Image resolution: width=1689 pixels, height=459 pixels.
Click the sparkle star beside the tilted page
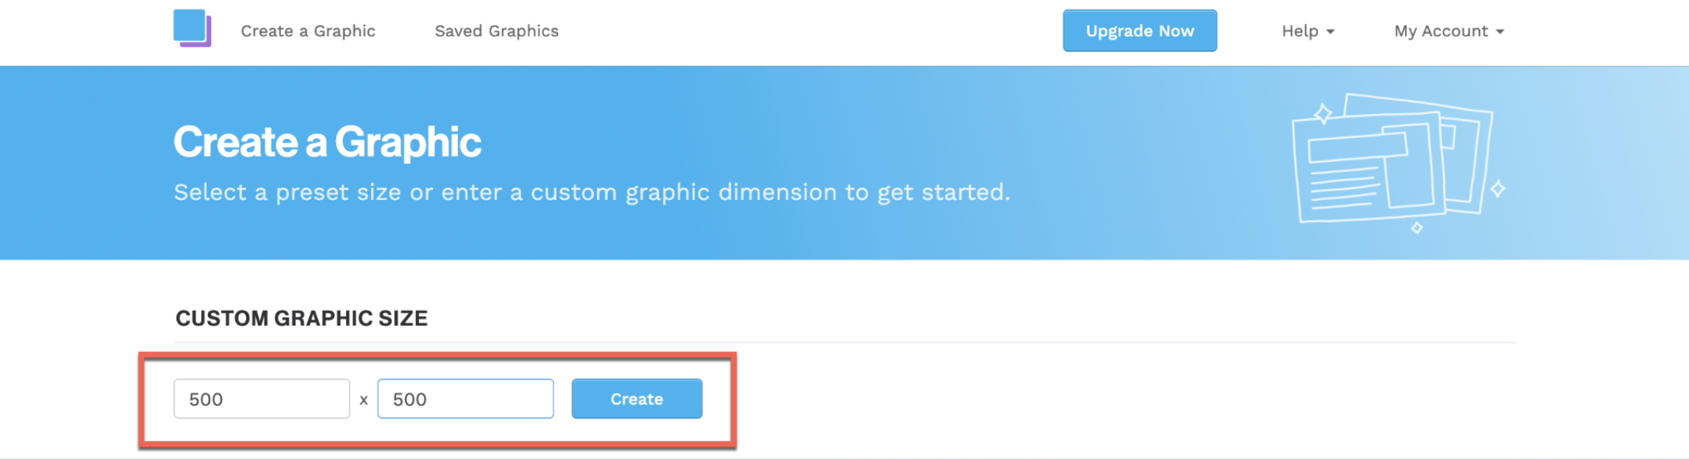1498,188
